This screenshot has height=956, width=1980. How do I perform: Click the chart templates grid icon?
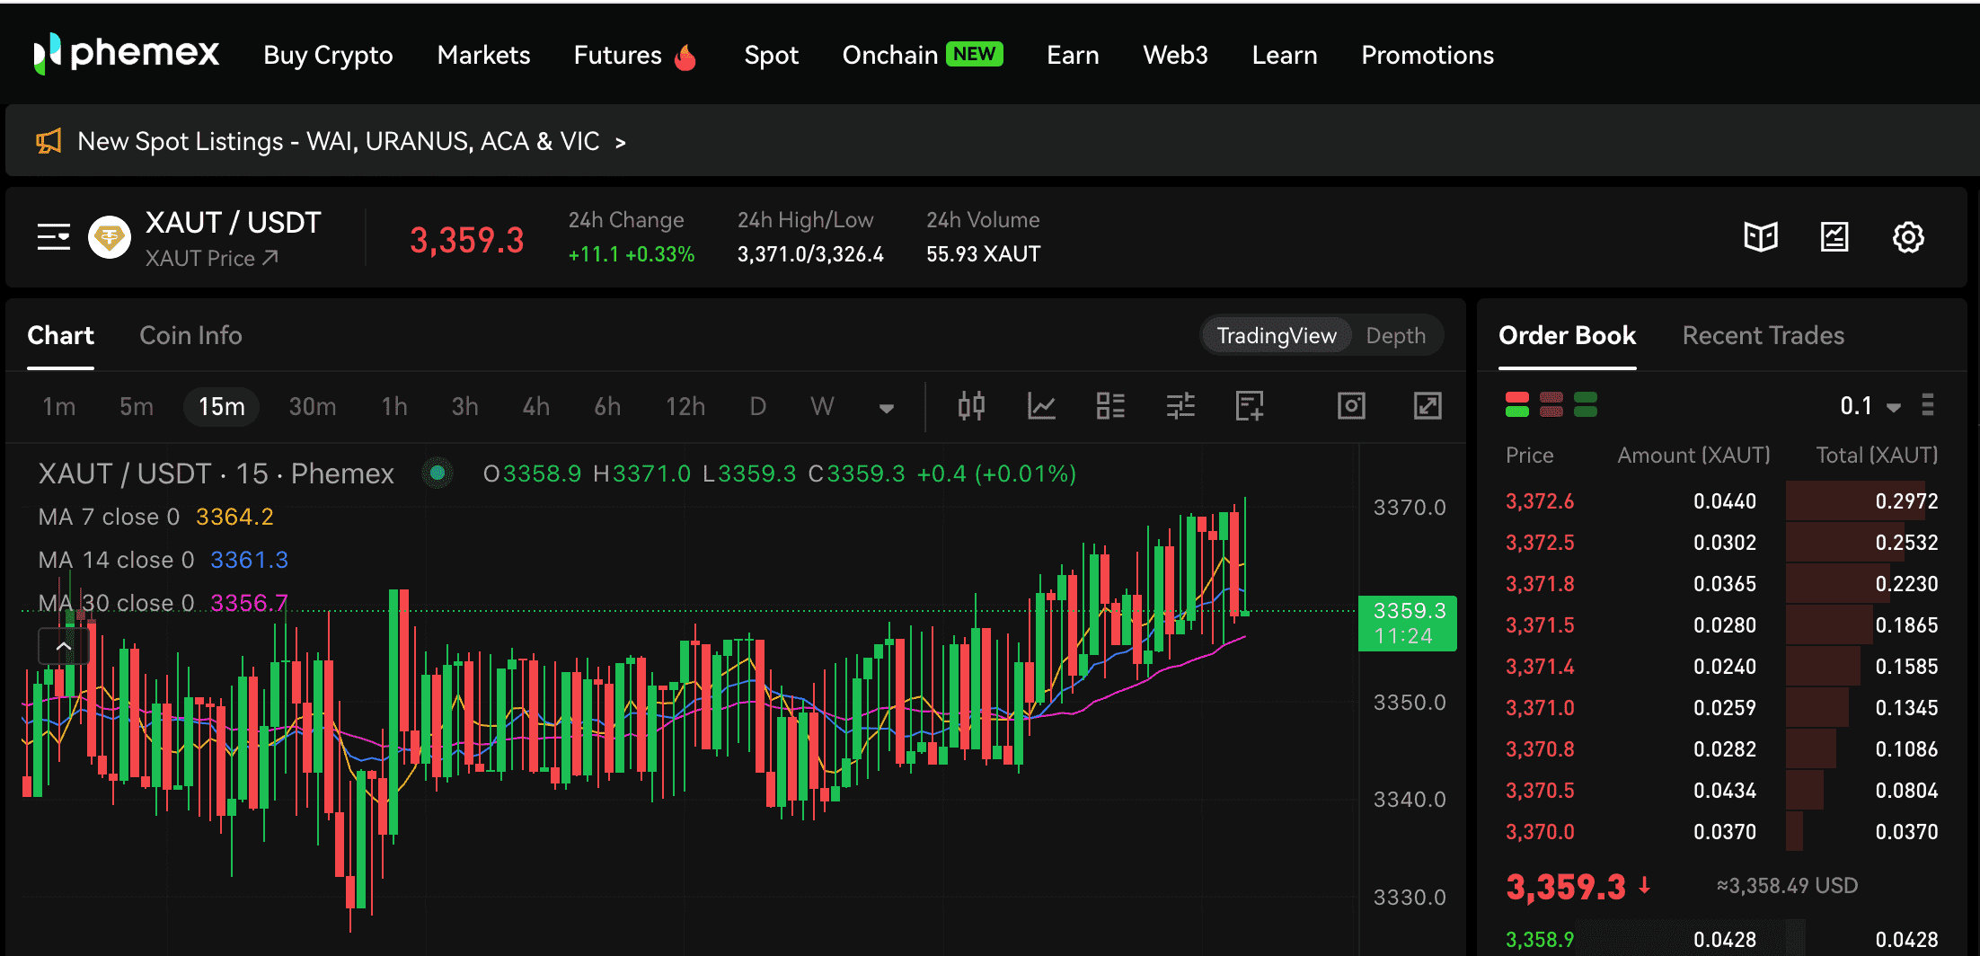click(x=1110, y=406)
